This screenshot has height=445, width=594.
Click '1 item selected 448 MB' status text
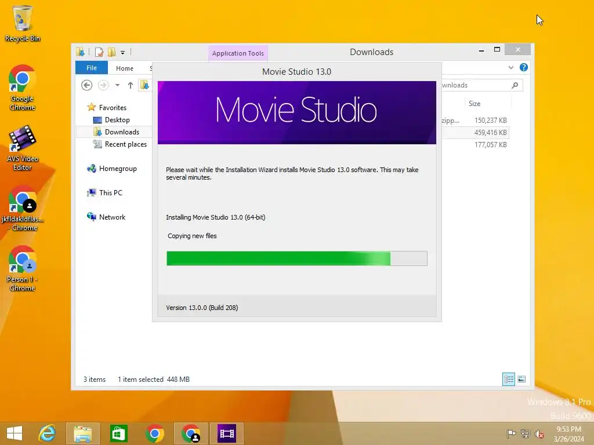pyautogui.click(x=153, y=379)
